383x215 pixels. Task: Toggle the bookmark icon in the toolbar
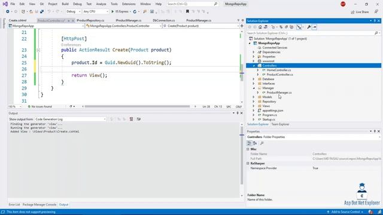tap(187, 11)
